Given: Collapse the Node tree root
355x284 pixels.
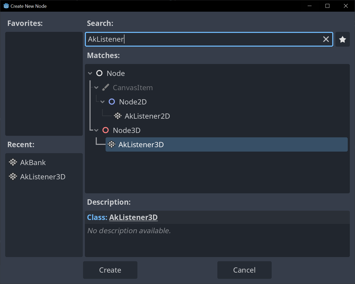Looking at the screenshot, I should [90, 73].
